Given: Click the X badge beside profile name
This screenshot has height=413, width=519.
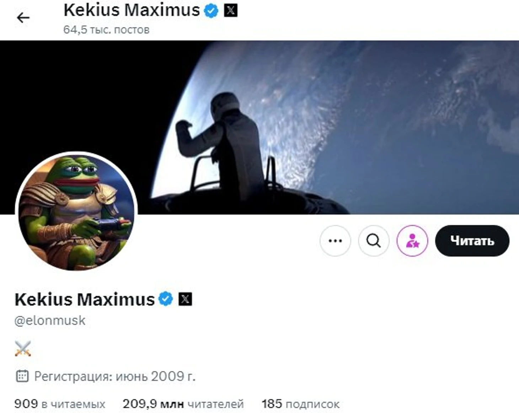Looking at the screenshot, I should pyautogui.click(x=185, y=299).
